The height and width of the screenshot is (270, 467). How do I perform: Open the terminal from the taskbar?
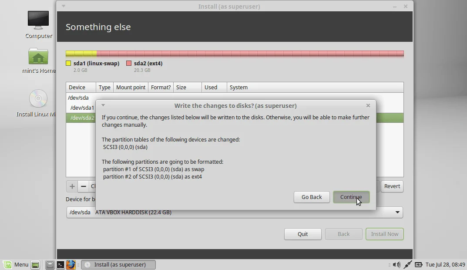60,264
